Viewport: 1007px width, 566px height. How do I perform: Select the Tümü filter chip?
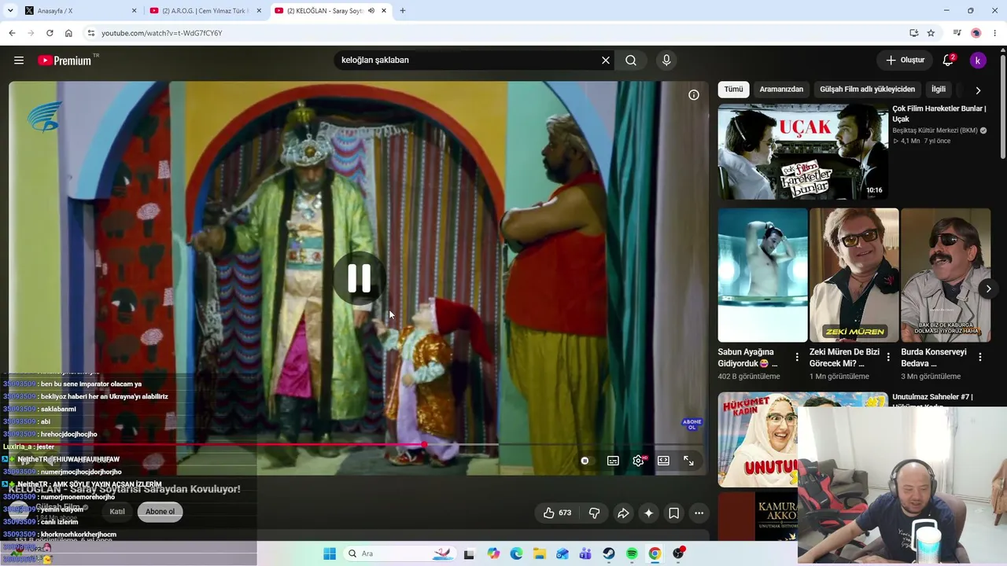733,90
